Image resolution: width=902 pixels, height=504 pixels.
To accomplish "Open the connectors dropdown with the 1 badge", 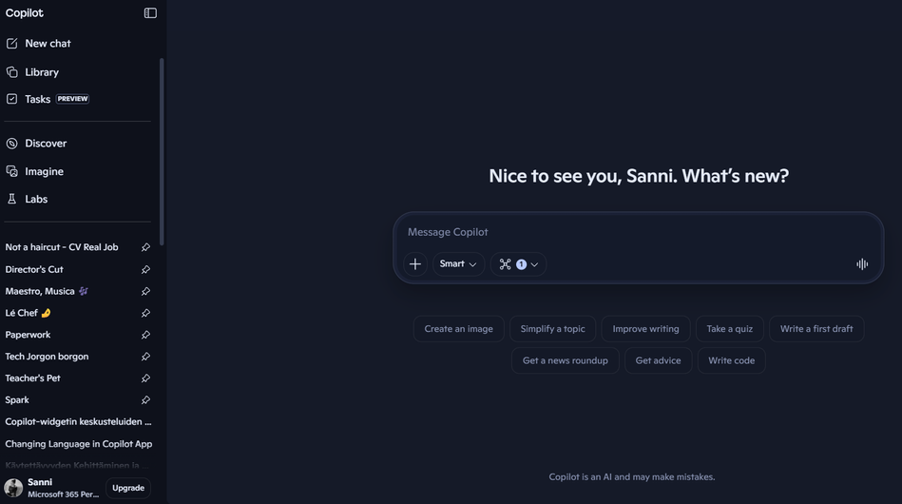I will [518, 264].
